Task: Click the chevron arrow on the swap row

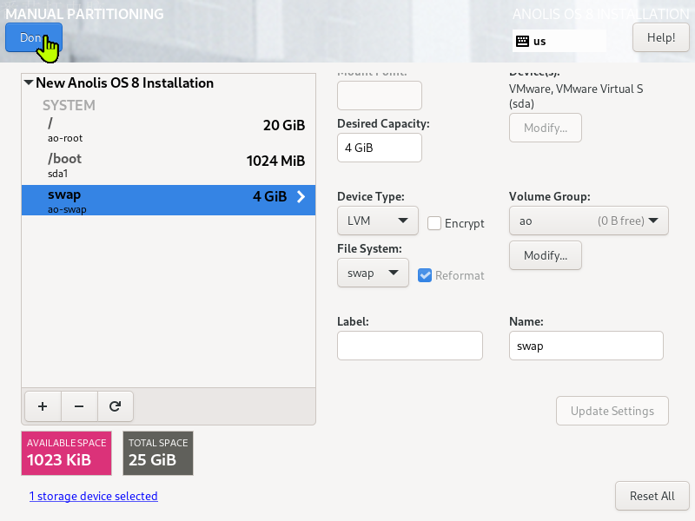Action: [301, 197]
